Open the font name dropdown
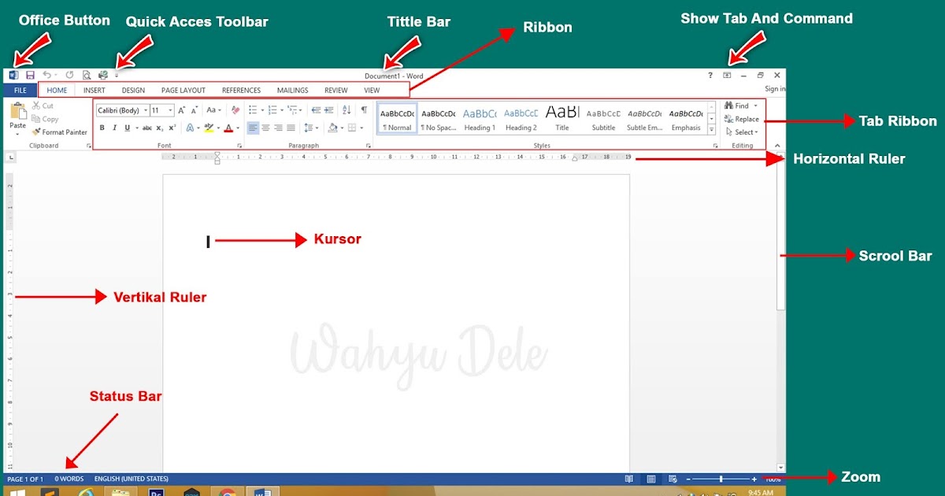The width and height of the screenshot is (945, 496). [146, 109]
